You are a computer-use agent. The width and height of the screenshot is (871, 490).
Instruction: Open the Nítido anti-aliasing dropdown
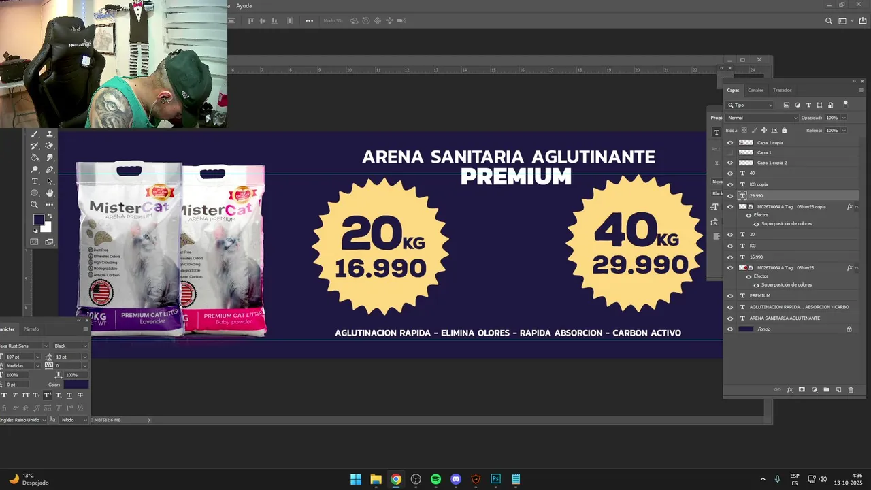73,420
